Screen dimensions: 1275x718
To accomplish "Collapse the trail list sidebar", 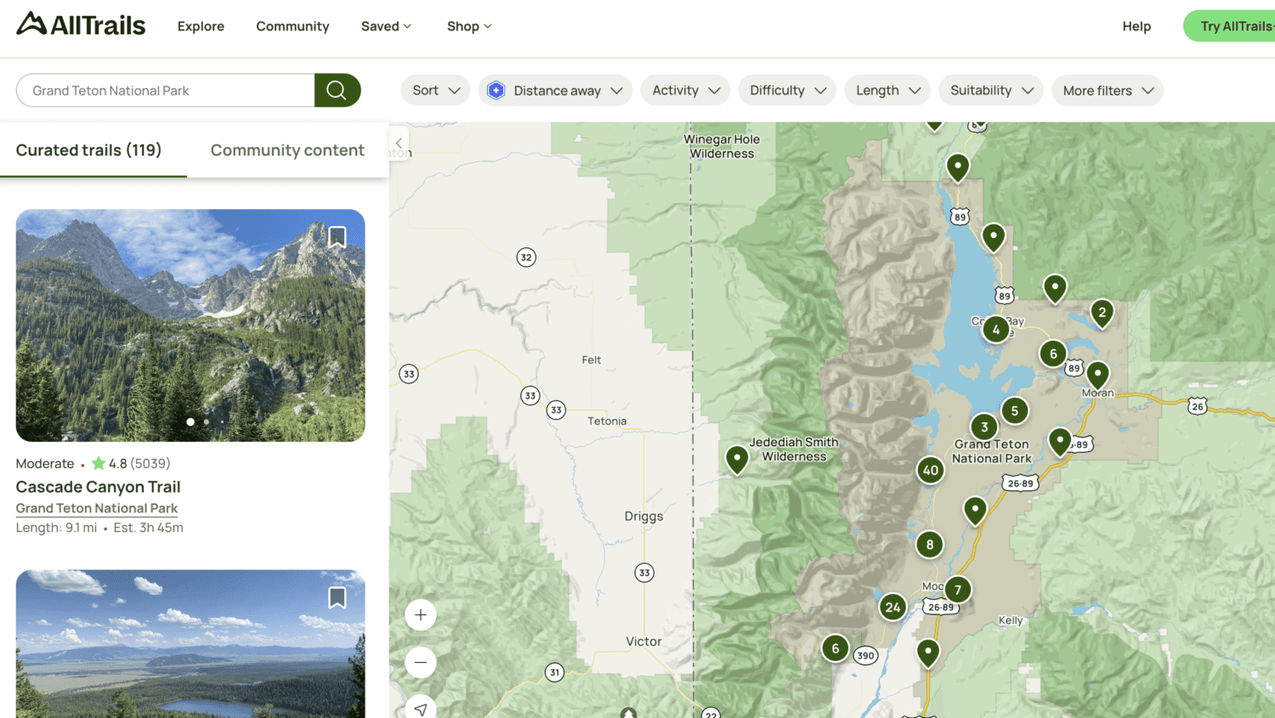I will tap(399, 143).
